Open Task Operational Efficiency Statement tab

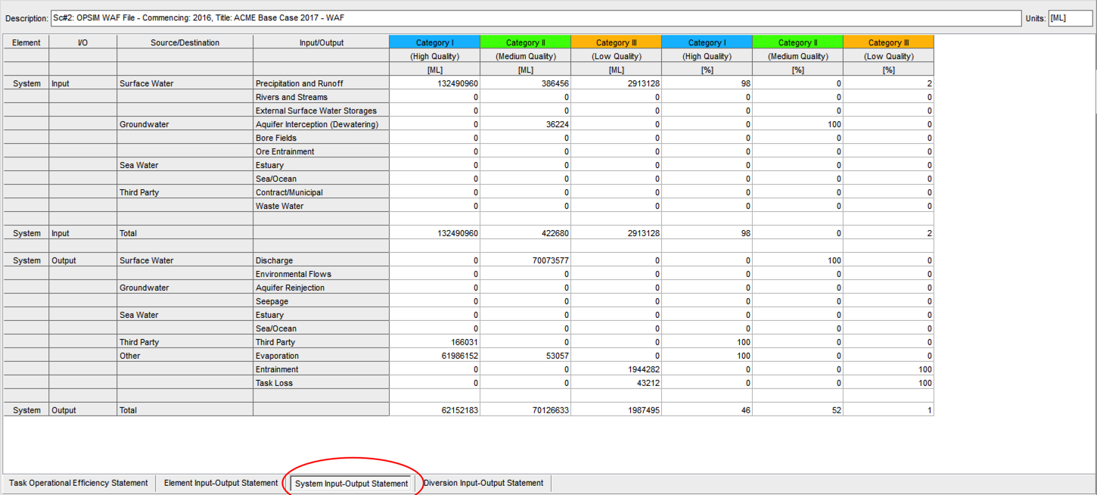(79, 483)
